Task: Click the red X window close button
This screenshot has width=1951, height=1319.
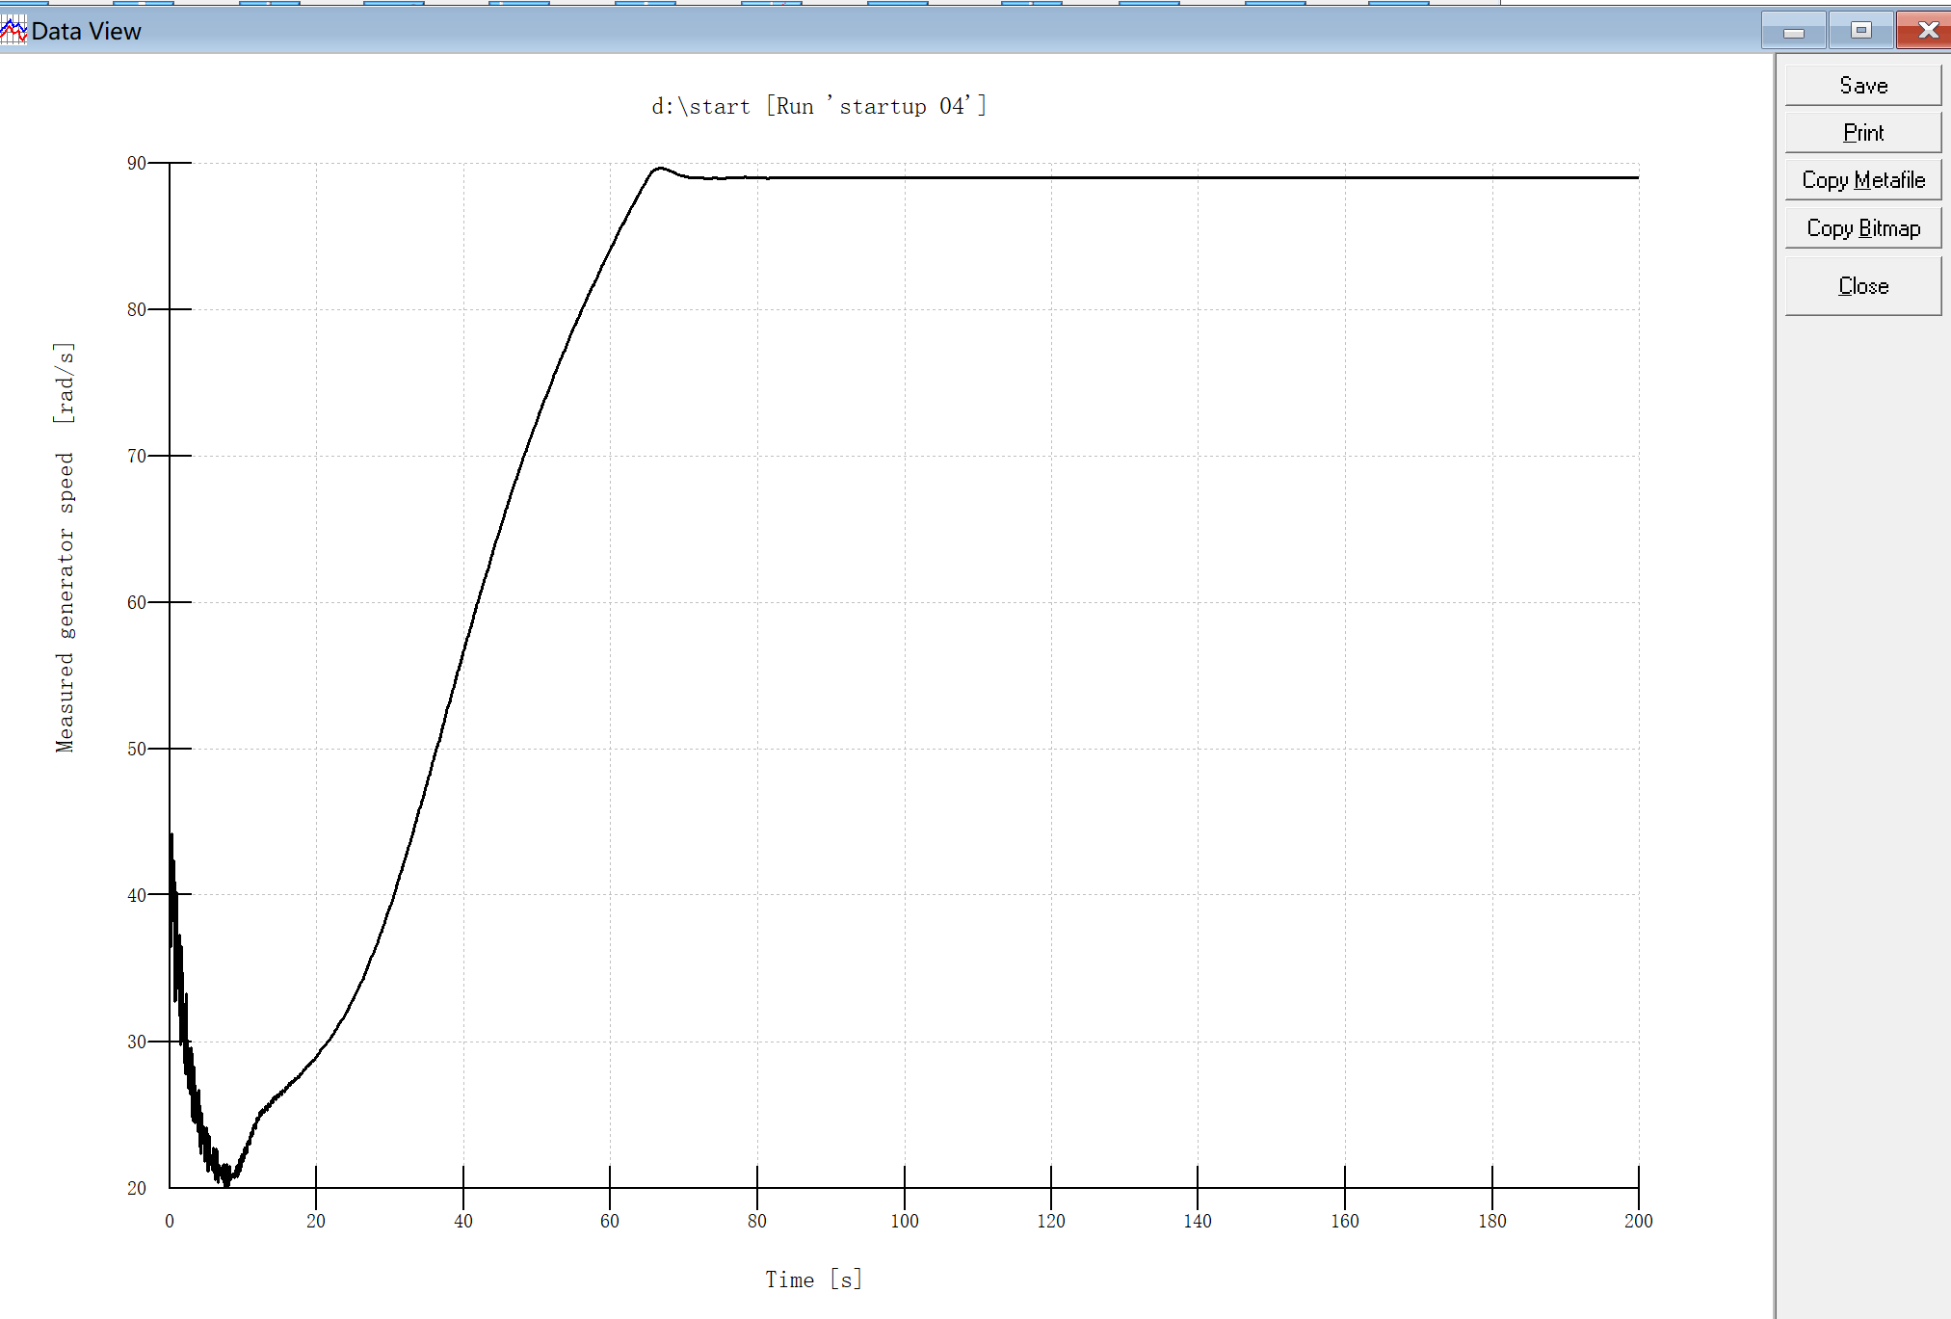Action: 1925,30
